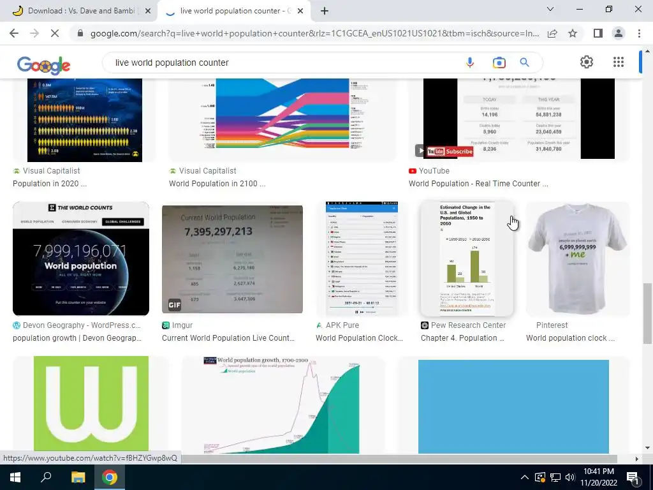Click 'World population clock ...' Pinterest link

pos(570,338)
